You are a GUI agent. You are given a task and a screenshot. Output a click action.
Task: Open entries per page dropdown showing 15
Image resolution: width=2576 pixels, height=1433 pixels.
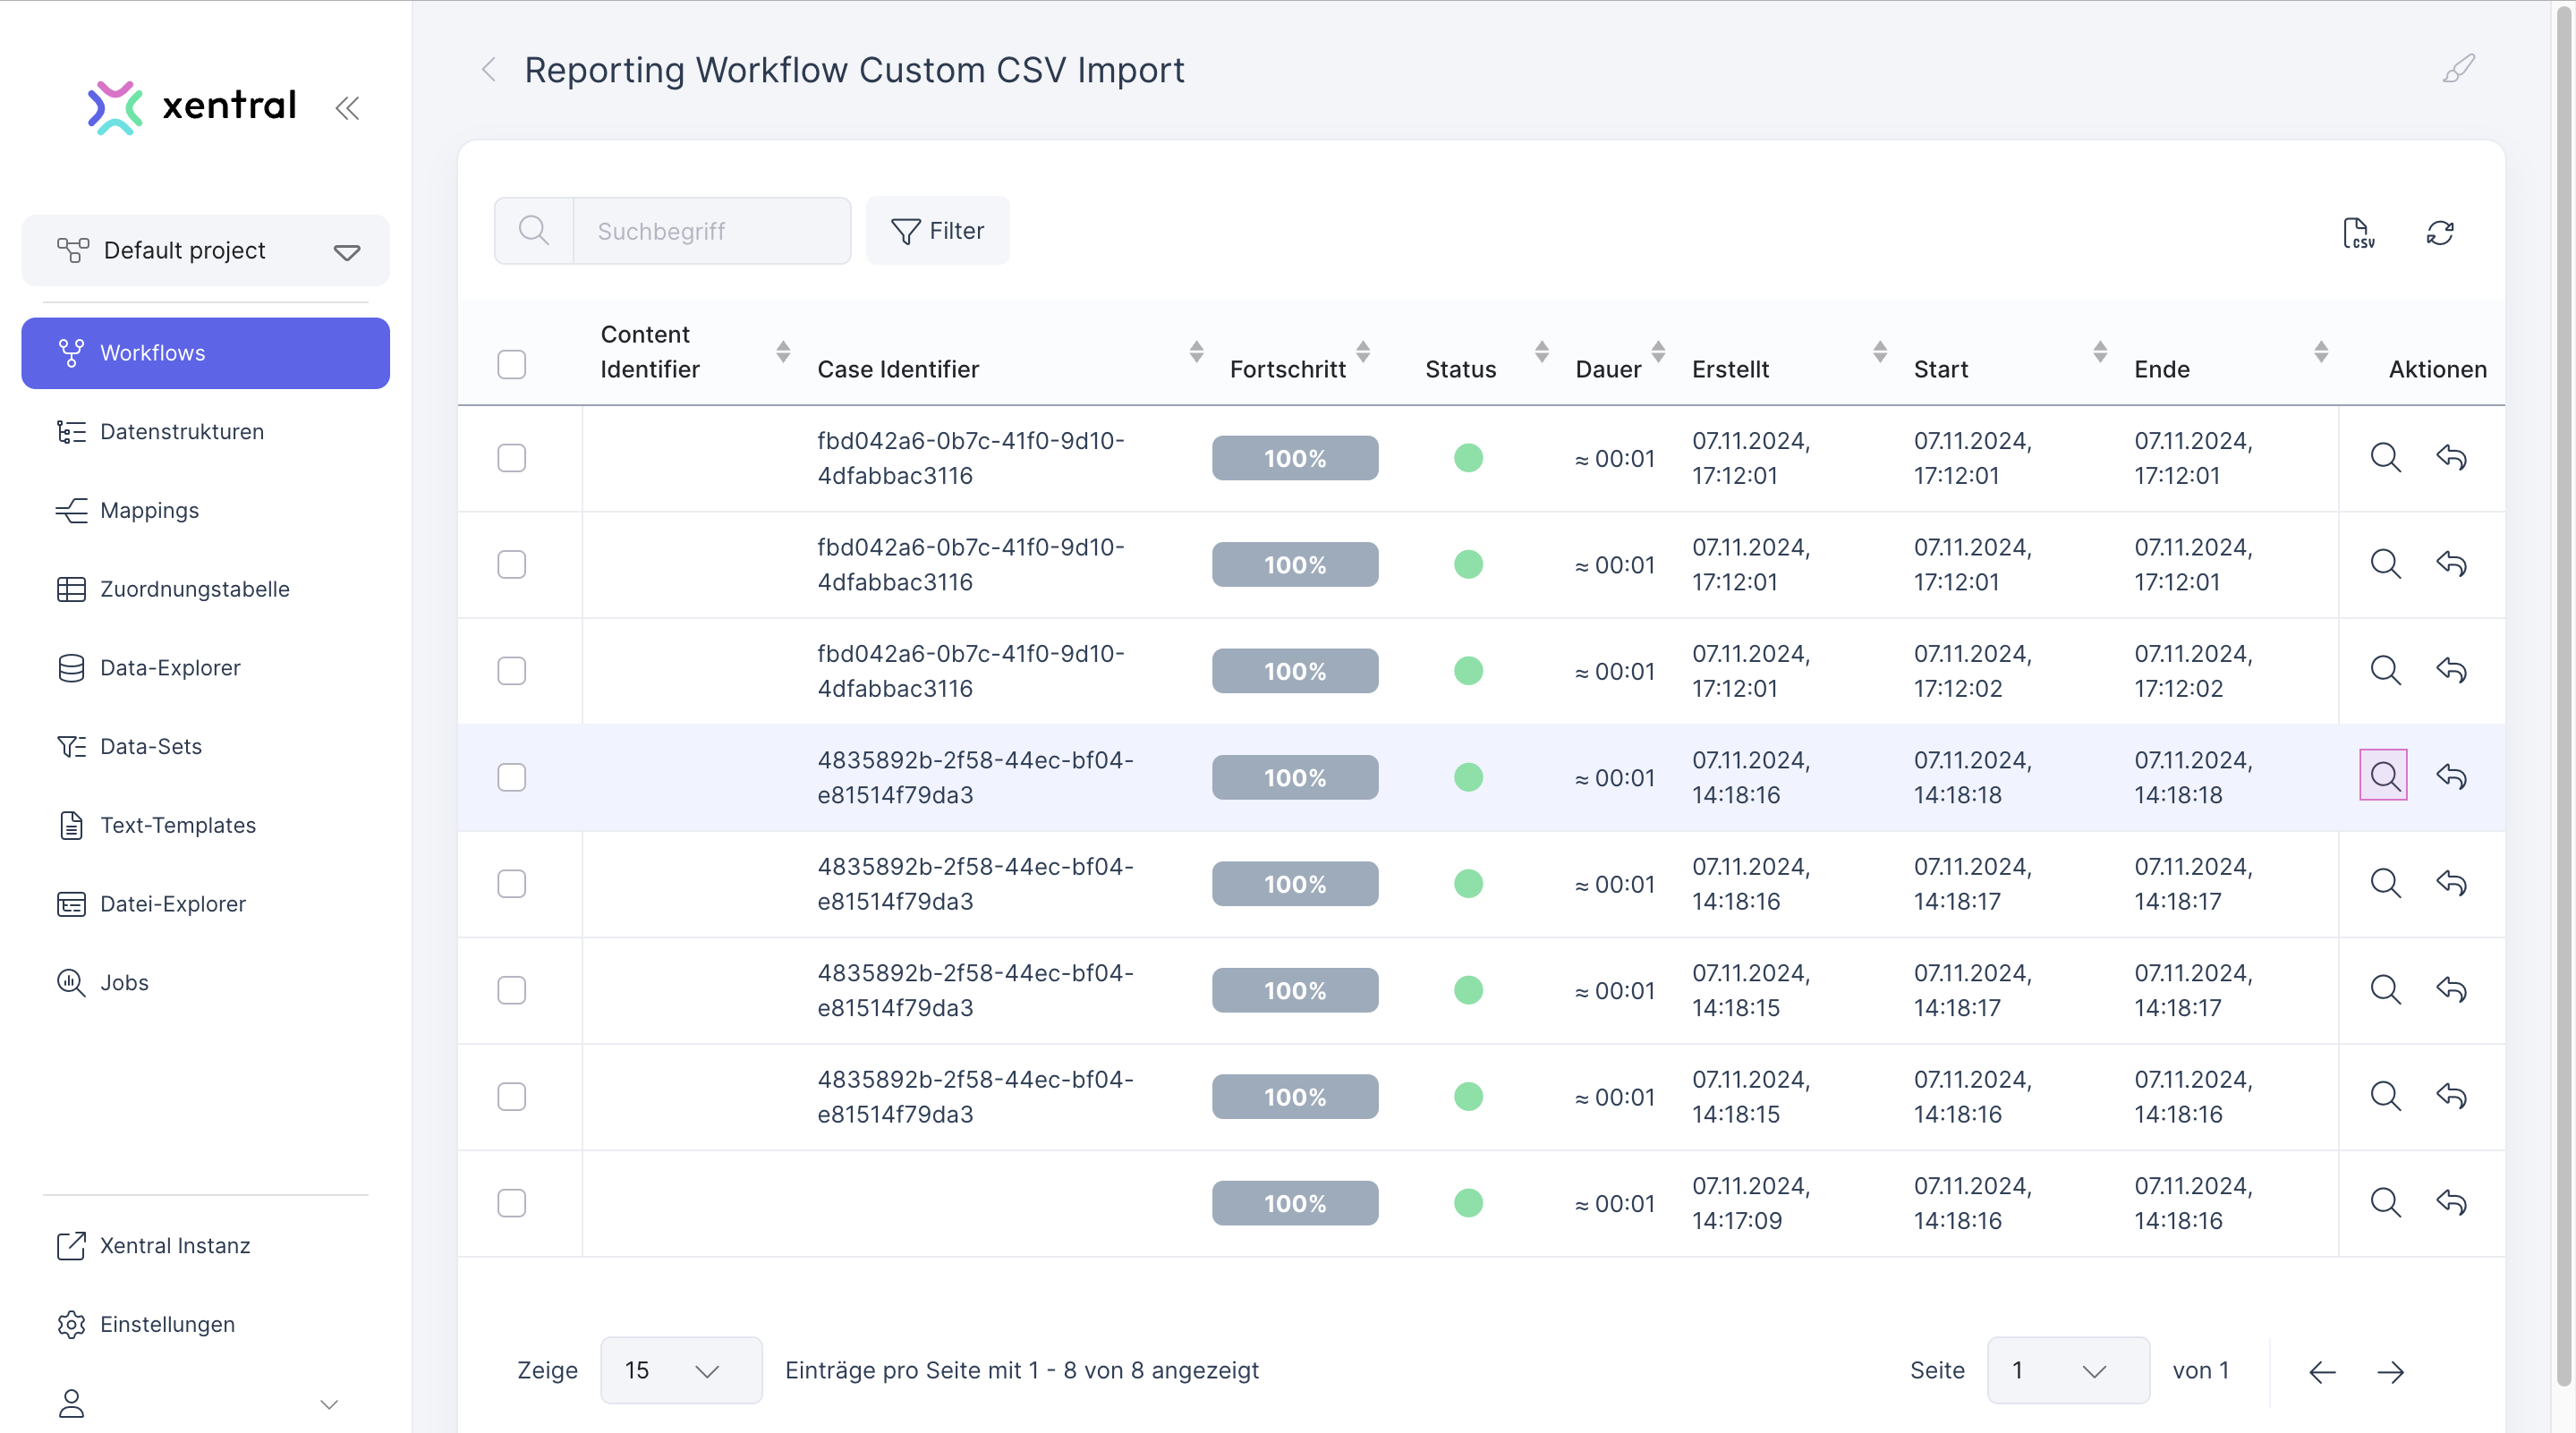[680, 1370]
